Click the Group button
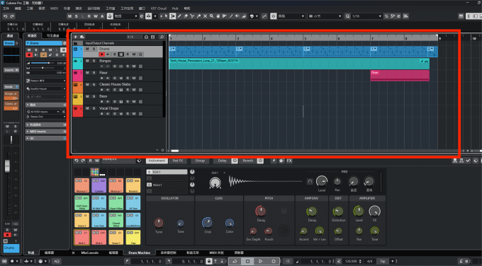The width and height of the screenshot is (482, 266). 200,161
